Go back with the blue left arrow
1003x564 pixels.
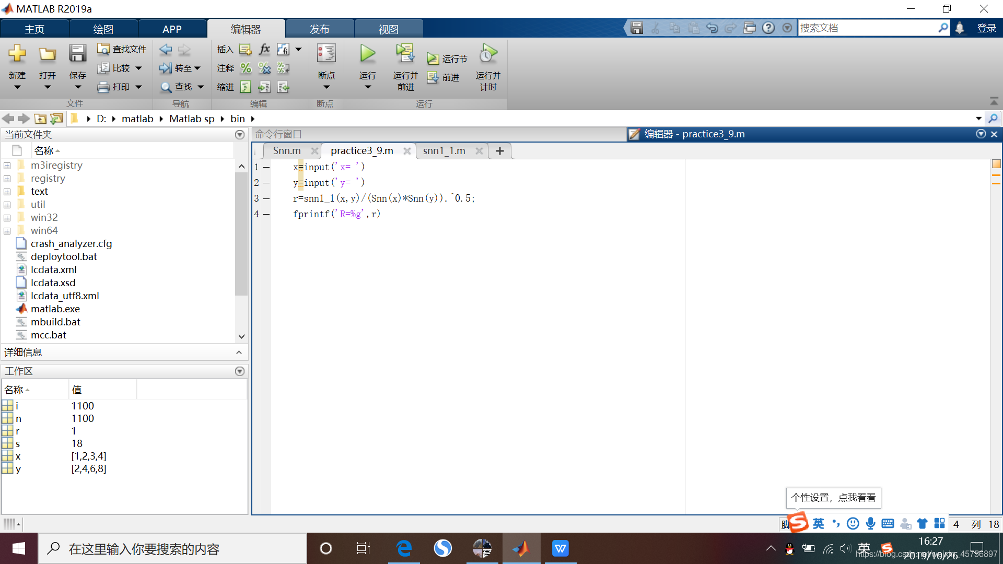[166, 50]
